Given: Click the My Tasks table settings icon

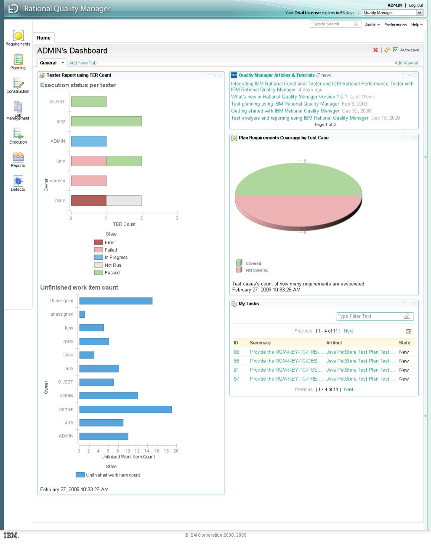Looking at the screenshot, I should (409, 331).
